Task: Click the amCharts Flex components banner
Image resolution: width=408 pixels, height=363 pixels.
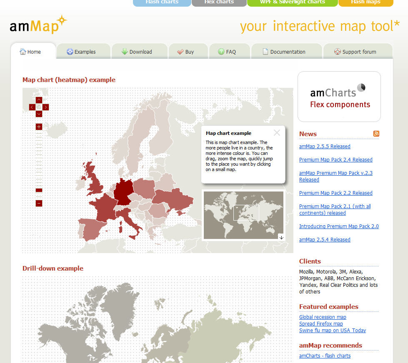Action: click(339, 97)
